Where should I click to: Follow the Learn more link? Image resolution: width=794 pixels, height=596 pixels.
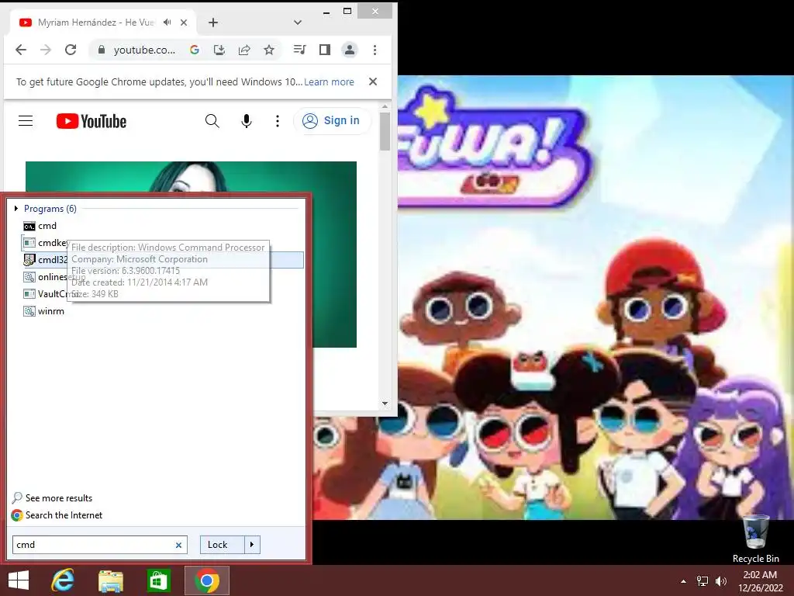click(x=329, y=81)
